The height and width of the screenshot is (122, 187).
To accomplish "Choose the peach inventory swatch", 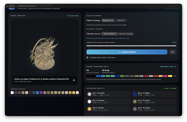I will (160, 76).
